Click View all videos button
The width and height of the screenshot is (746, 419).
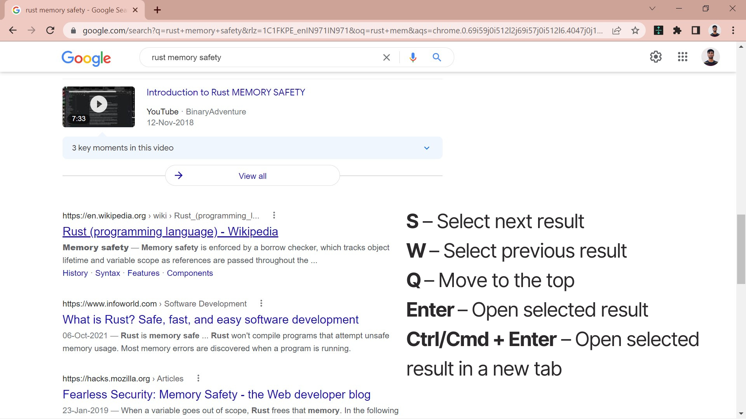coord(252,176)
